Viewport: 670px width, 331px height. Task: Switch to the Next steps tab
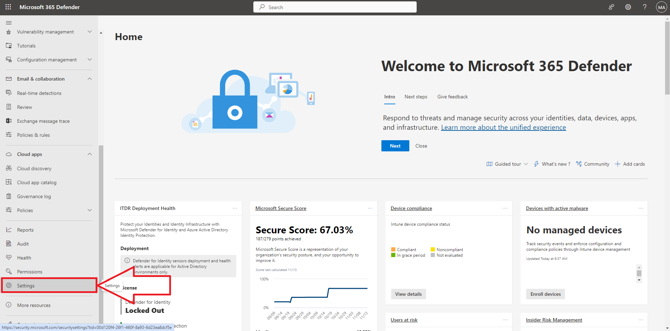pyautogui.click(x=416, y=97)
